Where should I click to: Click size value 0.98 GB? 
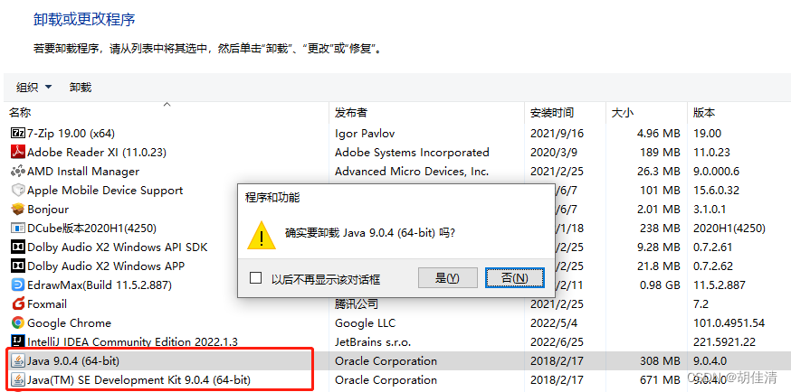(x=660, y=285)
